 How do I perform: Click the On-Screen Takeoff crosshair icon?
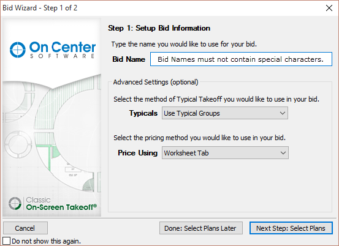15,203
